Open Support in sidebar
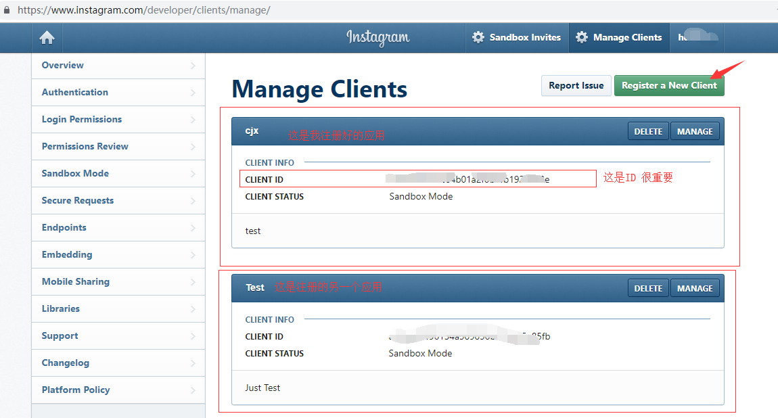Image resolution: width=778 pixels, height=418 pixels. click(x=118, y=335)
